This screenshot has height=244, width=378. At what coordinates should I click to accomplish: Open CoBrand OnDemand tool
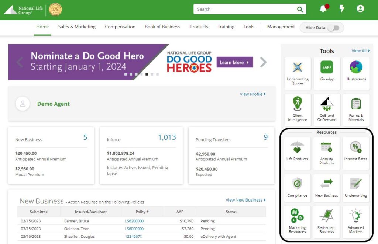[327, 109]
